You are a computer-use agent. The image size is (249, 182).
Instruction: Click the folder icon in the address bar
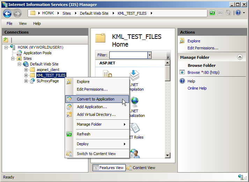33,13
